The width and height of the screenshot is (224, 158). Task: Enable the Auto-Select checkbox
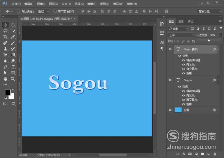pos(18,11)
